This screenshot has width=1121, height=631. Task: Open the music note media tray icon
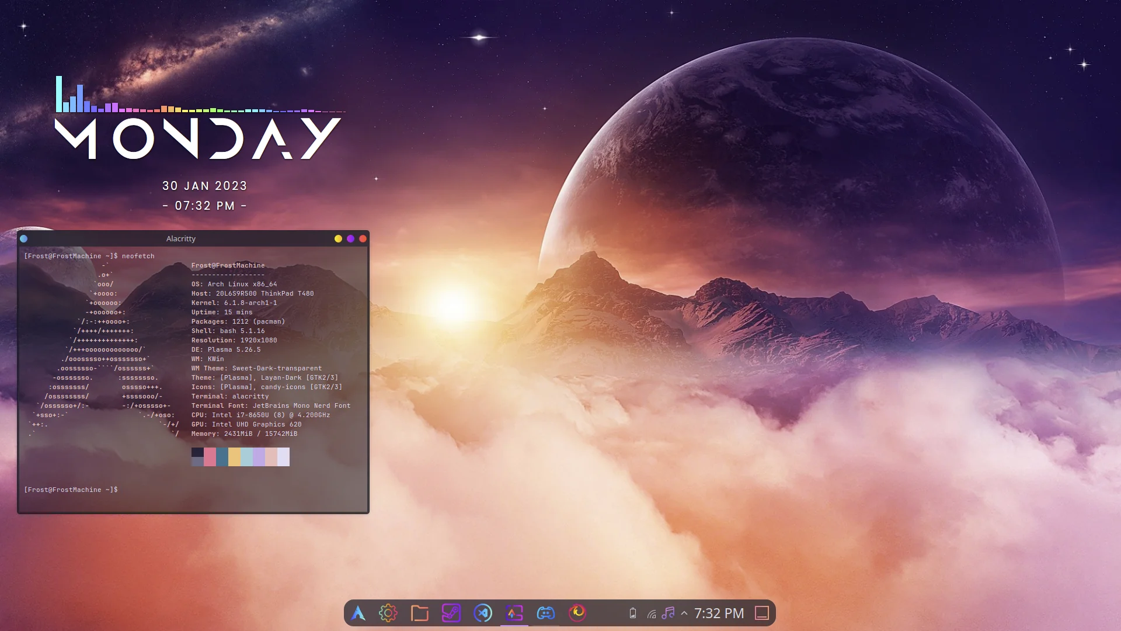668,613
